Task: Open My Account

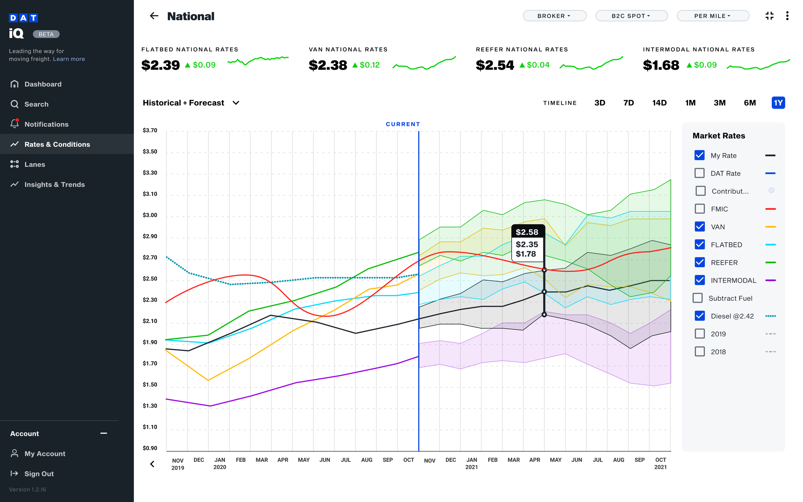Action: tap(45, 454)
